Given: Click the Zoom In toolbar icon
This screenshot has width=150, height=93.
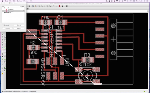Looking at the screenshot, I should click(x=42, y=6).
